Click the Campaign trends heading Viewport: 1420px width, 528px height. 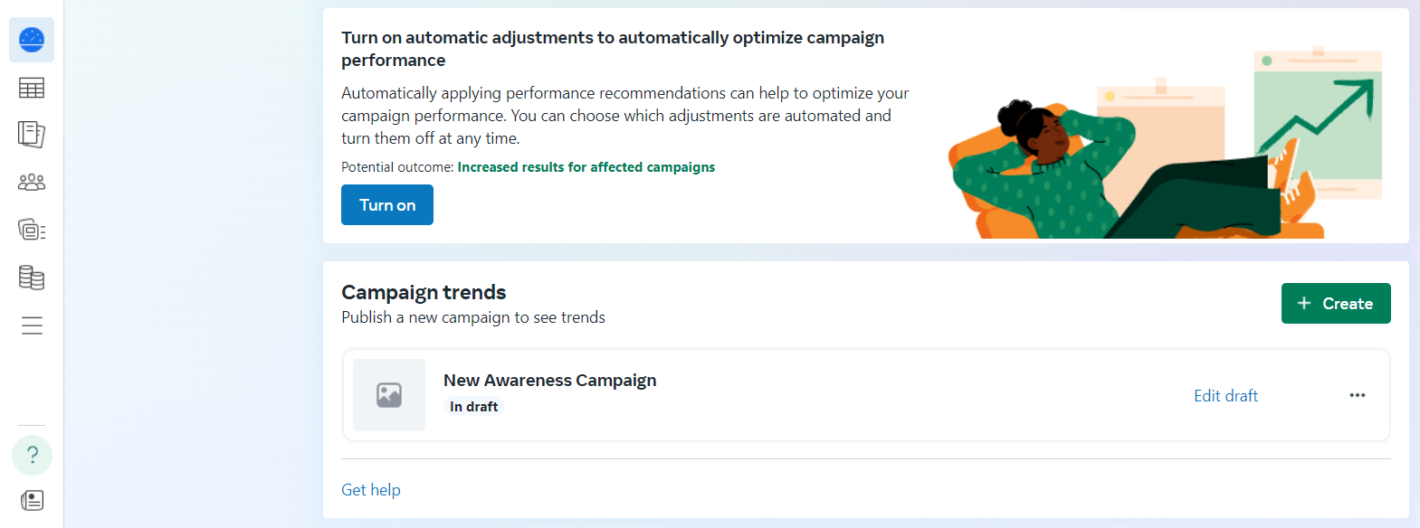424,292
